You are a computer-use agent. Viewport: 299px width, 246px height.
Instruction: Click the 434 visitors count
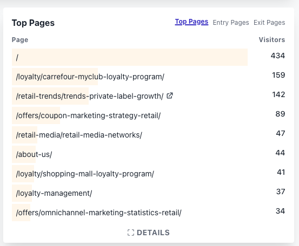(278, 56)
